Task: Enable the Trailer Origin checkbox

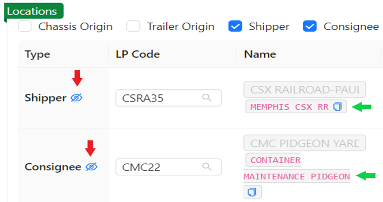Action: pos(133,26)
